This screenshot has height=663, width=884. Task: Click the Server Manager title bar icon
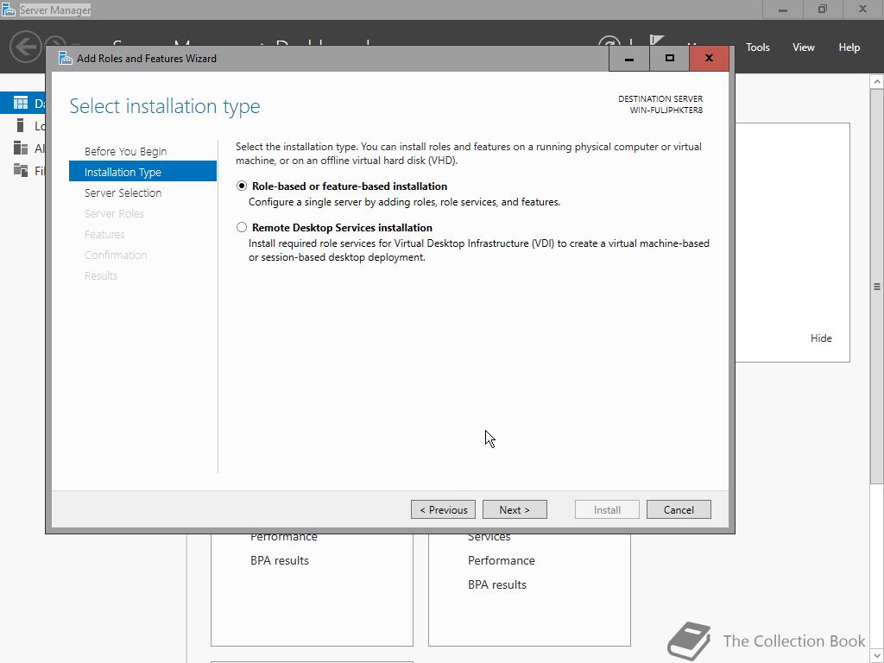tap(9, 9)
